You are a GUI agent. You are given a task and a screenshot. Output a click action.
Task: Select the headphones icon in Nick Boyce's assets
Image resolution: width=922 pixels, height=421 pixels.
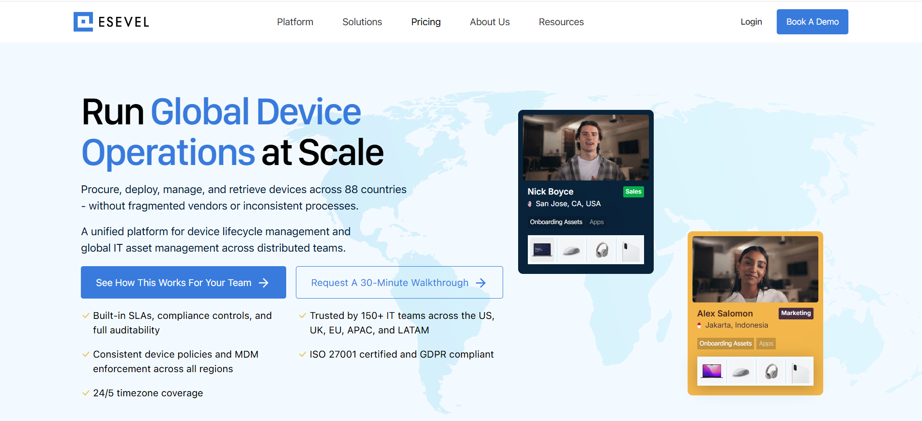point(602,250)
